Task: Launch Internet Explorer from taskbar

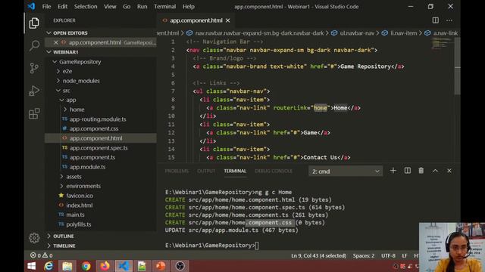Action: point(48,266)
